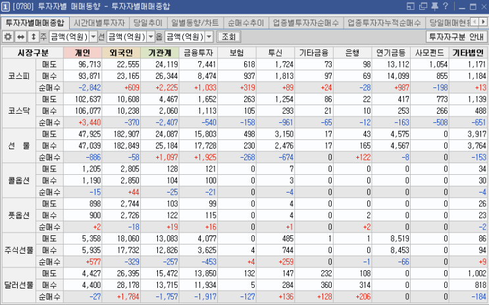Open the help question mark icon

446,6
